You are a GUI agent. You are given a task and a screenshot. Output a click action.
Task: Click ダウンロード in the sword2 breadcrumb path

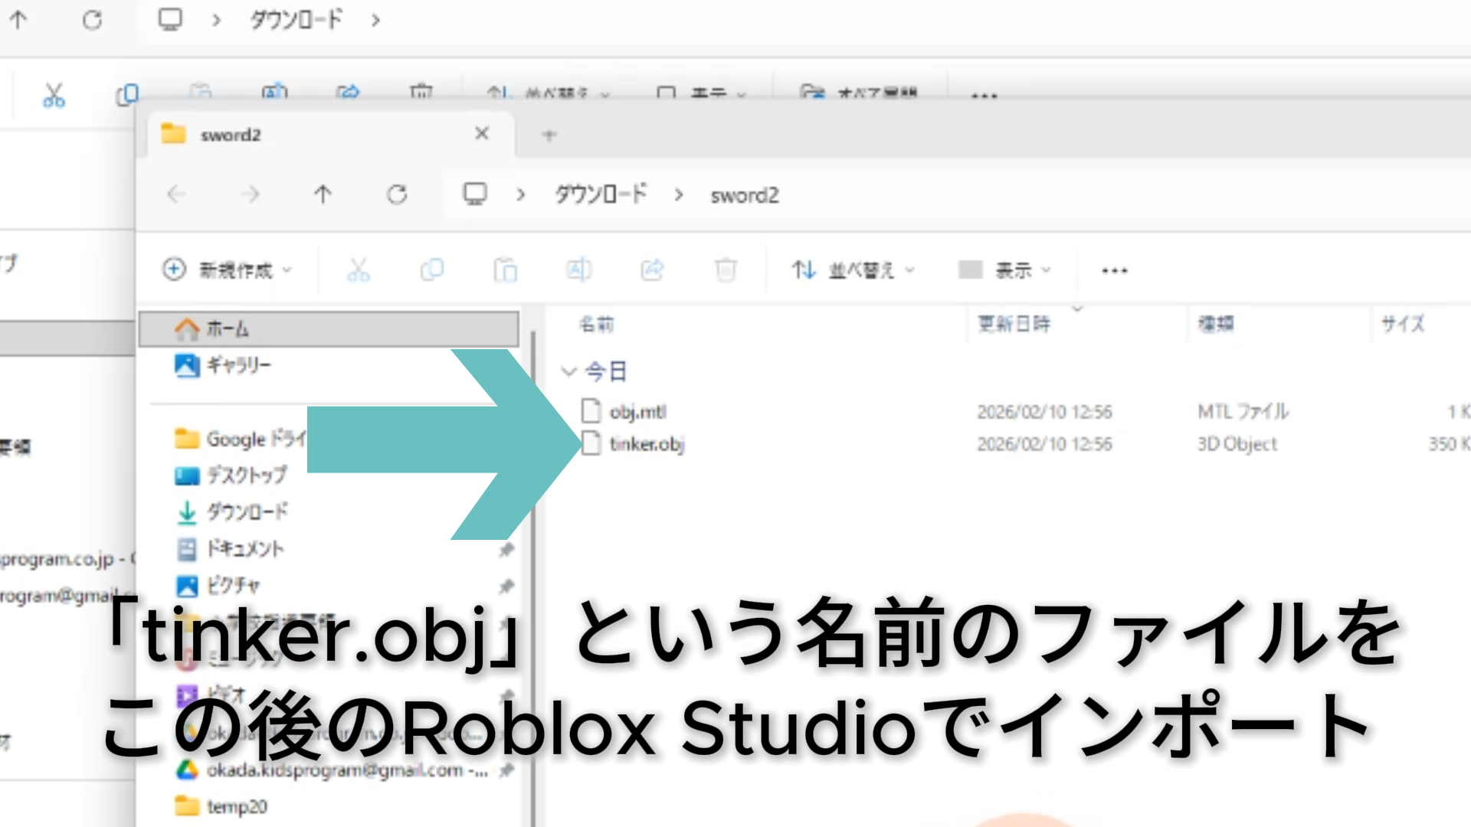(x=600, y=194)
